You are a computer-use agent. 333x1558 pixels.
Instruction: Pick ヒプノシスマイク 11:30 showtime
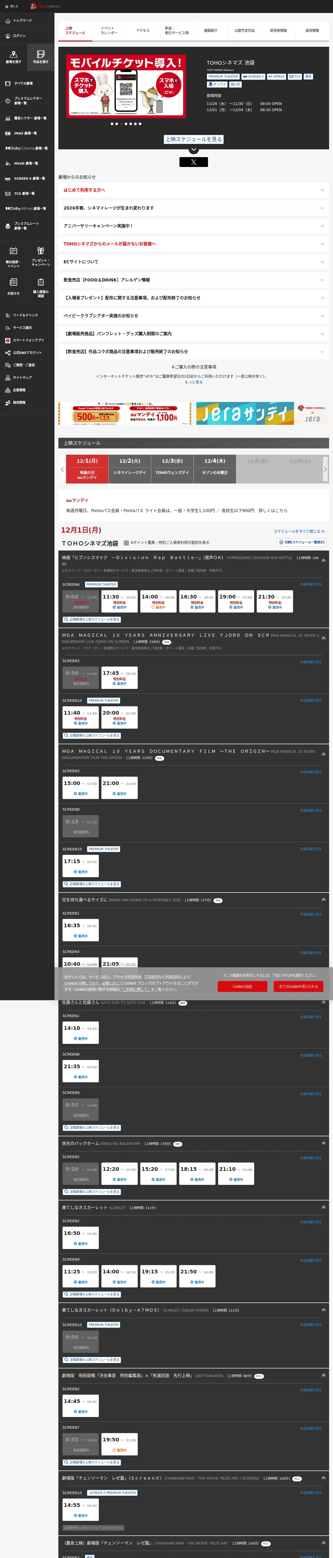119,601
